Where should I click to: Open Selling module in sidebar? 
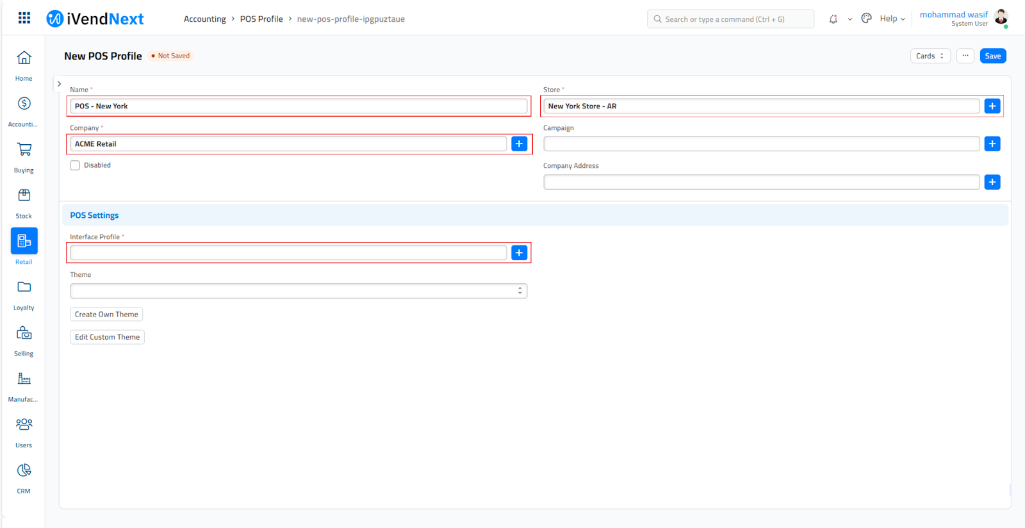(x=24, y=342)
